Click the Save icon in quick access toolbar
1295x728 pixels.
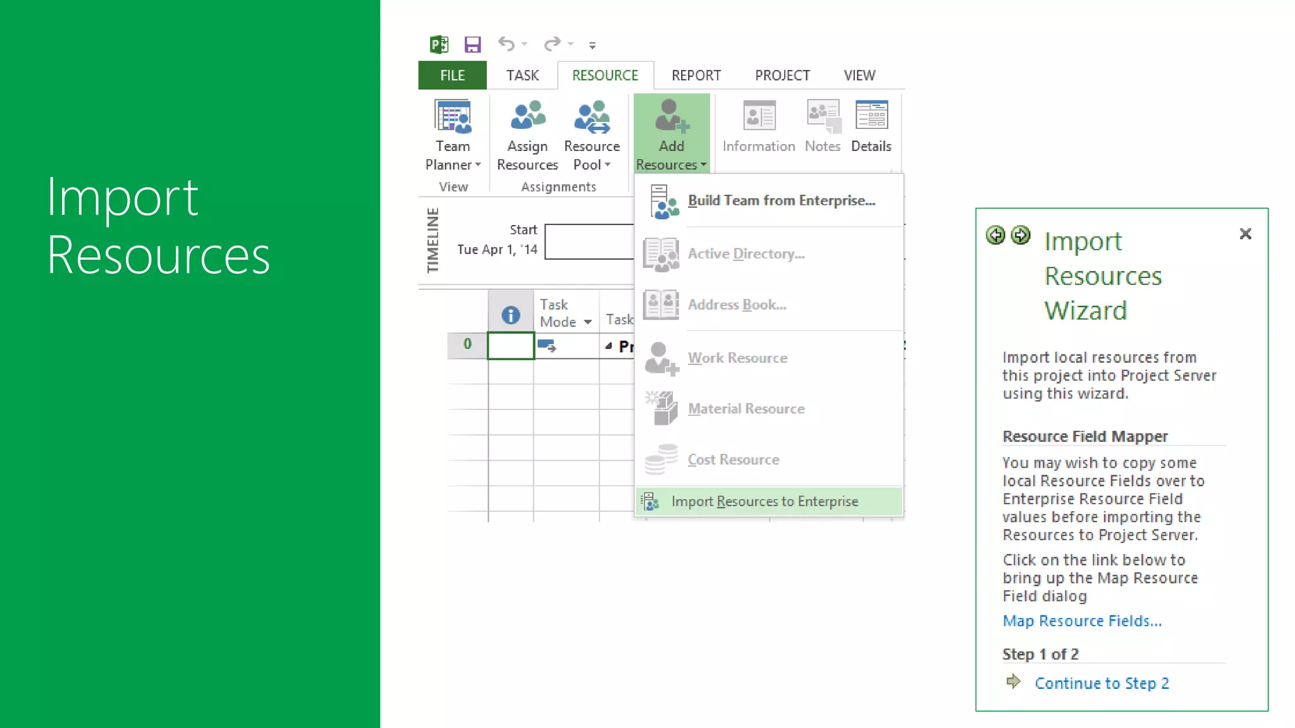tap(472, 44)
